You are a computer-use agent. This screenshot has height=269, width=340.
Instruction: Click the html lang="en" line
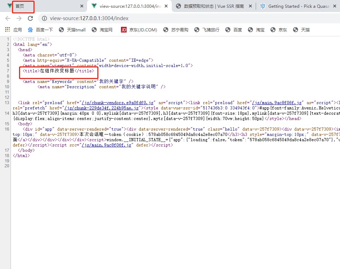pyautogui.click(x=32, y=44)
